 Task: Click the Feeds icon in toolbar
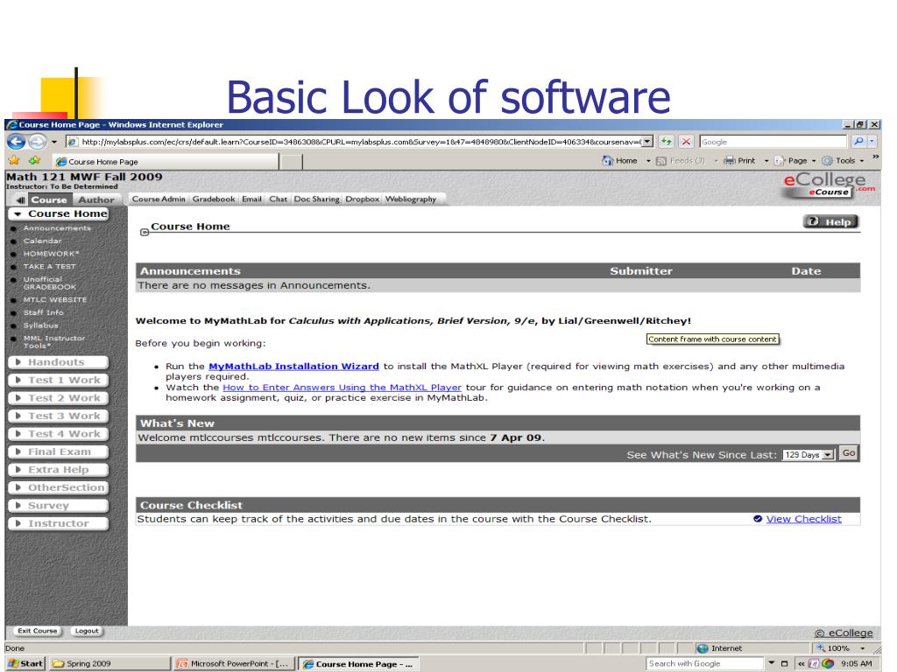coord(660,161)
